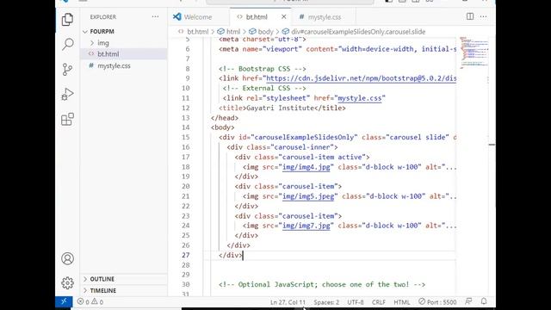Click the External CSS comment on line 10
The height and width of the screenshot is (310, 551).
pos(264,88)
